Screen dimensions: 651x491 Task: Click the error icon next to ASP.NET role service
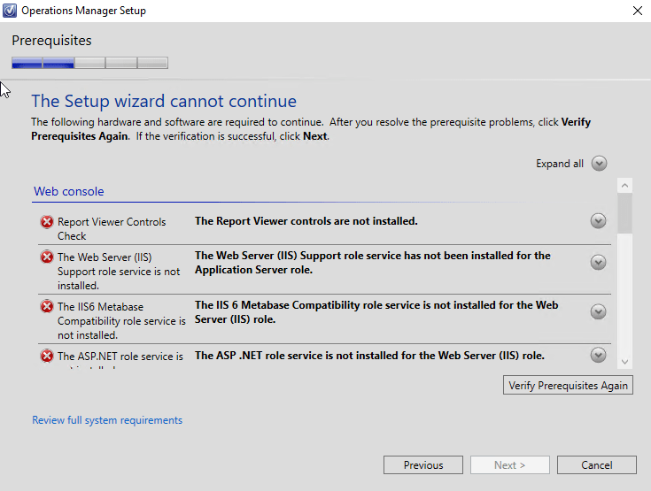46,356
